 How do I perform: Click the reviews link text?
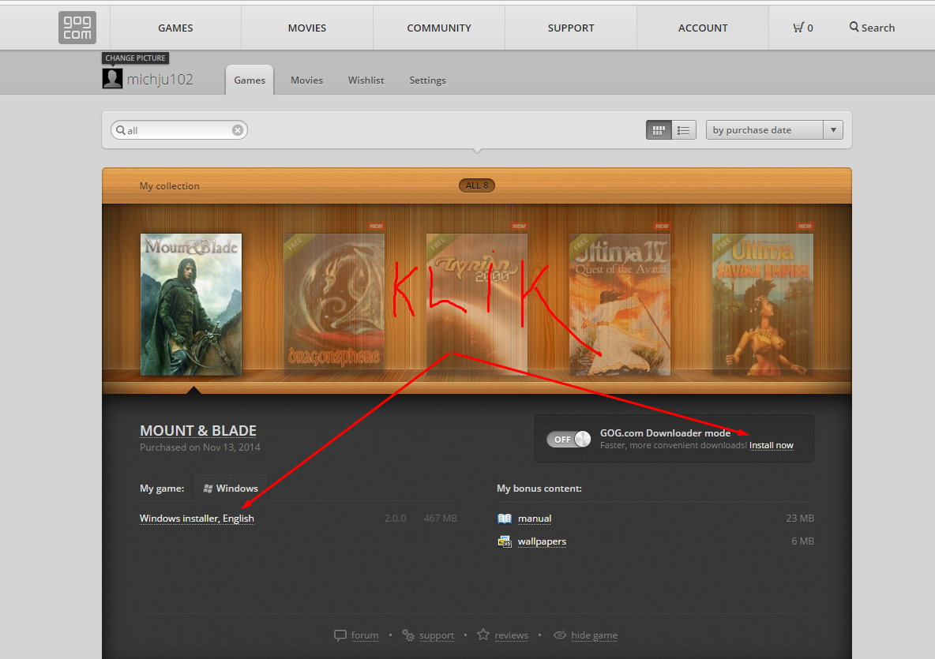click(511, 635)
